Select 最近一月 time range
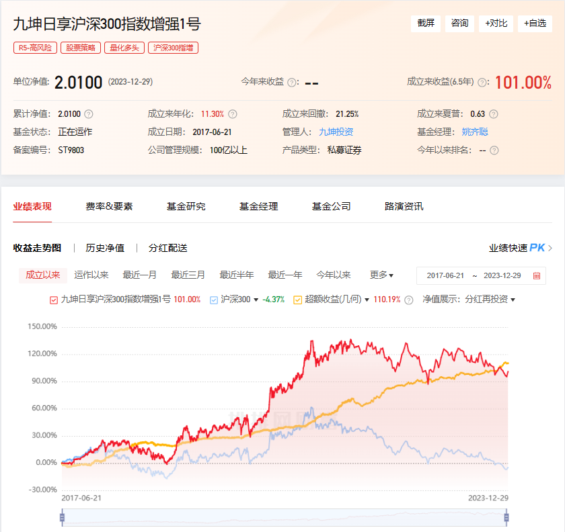 (140, 275)
